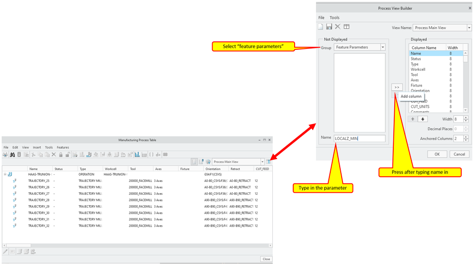Collapse the HAAS-TRUNION operation tree node
Image resolution: width=474 pixels, height=266 pixels.
(5, 174)
